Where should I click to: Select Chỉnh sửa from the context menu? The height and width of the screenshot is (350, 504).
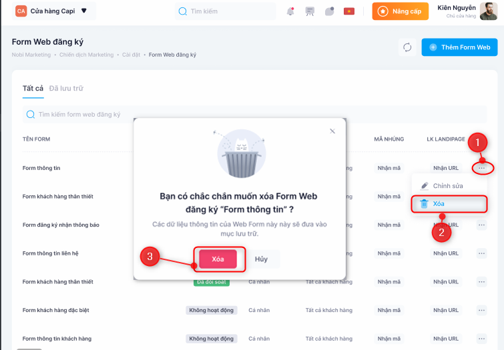coord(447,185)
